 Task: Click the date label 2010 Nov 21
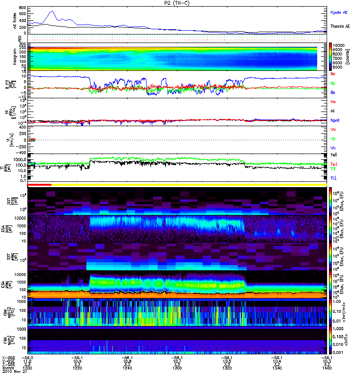coord(15,371)
